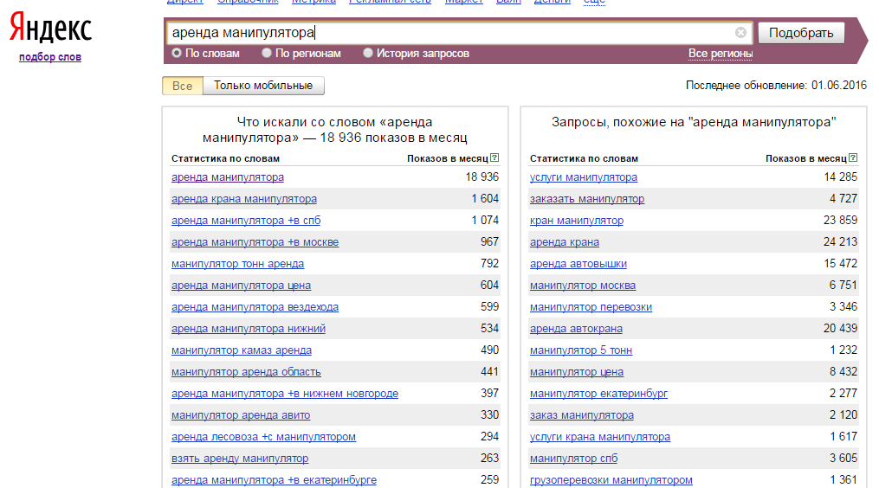Open the "услуги манипулятора" similar query
Image resolution: width=879 pixels, height=488 pixels.
pos(584,177)
